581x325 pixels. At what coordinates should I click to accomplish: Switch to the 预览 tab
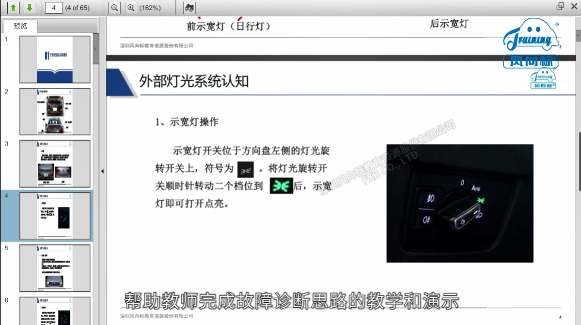click(20, 26)
